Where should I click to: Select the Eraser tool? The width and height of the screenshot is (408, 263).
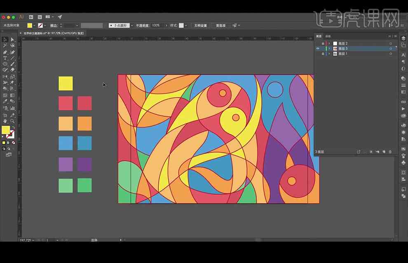[x=12, y=70]
